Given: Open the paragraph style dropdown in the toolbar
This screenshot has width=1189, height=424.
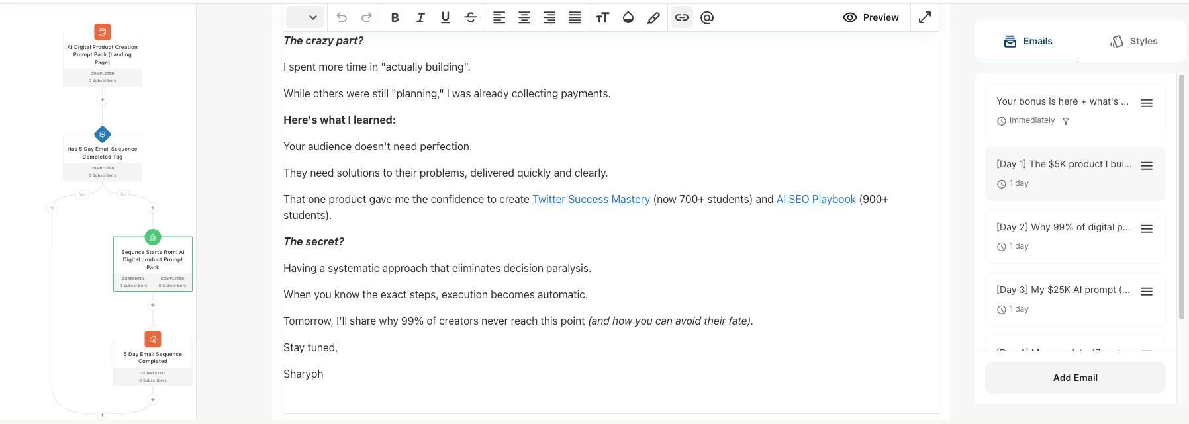Looking at the screenshot, I should tap(305, 17).
